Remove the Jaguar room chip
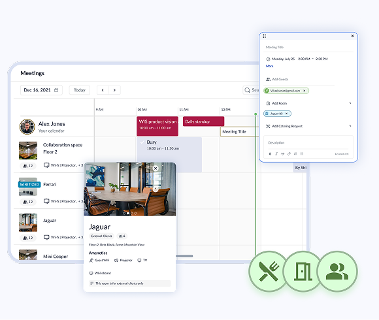379x320 pixels. [x=287, y=114]
